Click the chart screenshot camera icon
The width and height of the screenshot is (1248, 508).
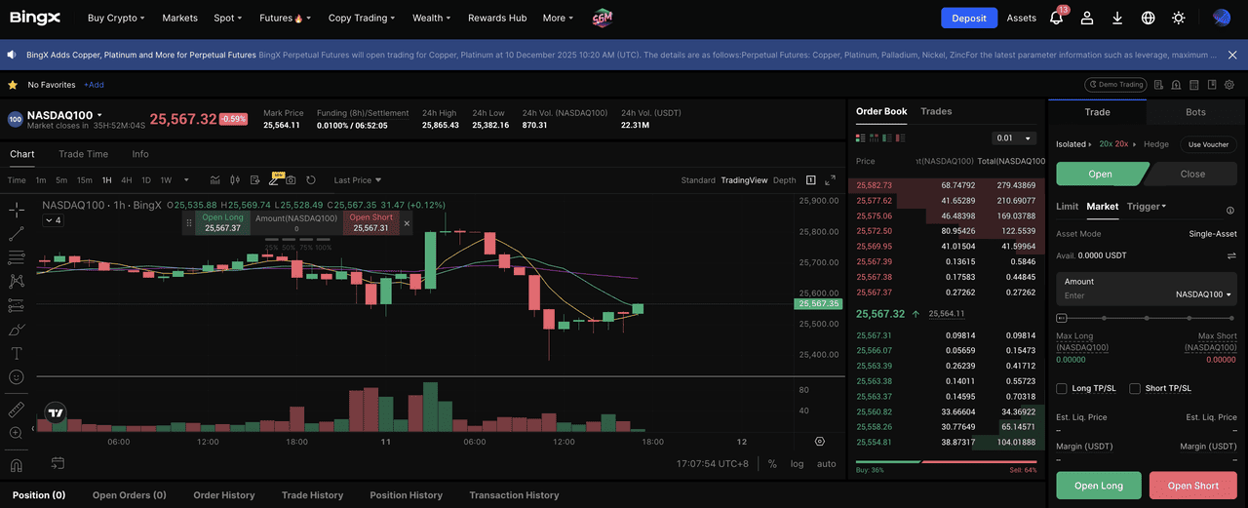pos(291,180)
